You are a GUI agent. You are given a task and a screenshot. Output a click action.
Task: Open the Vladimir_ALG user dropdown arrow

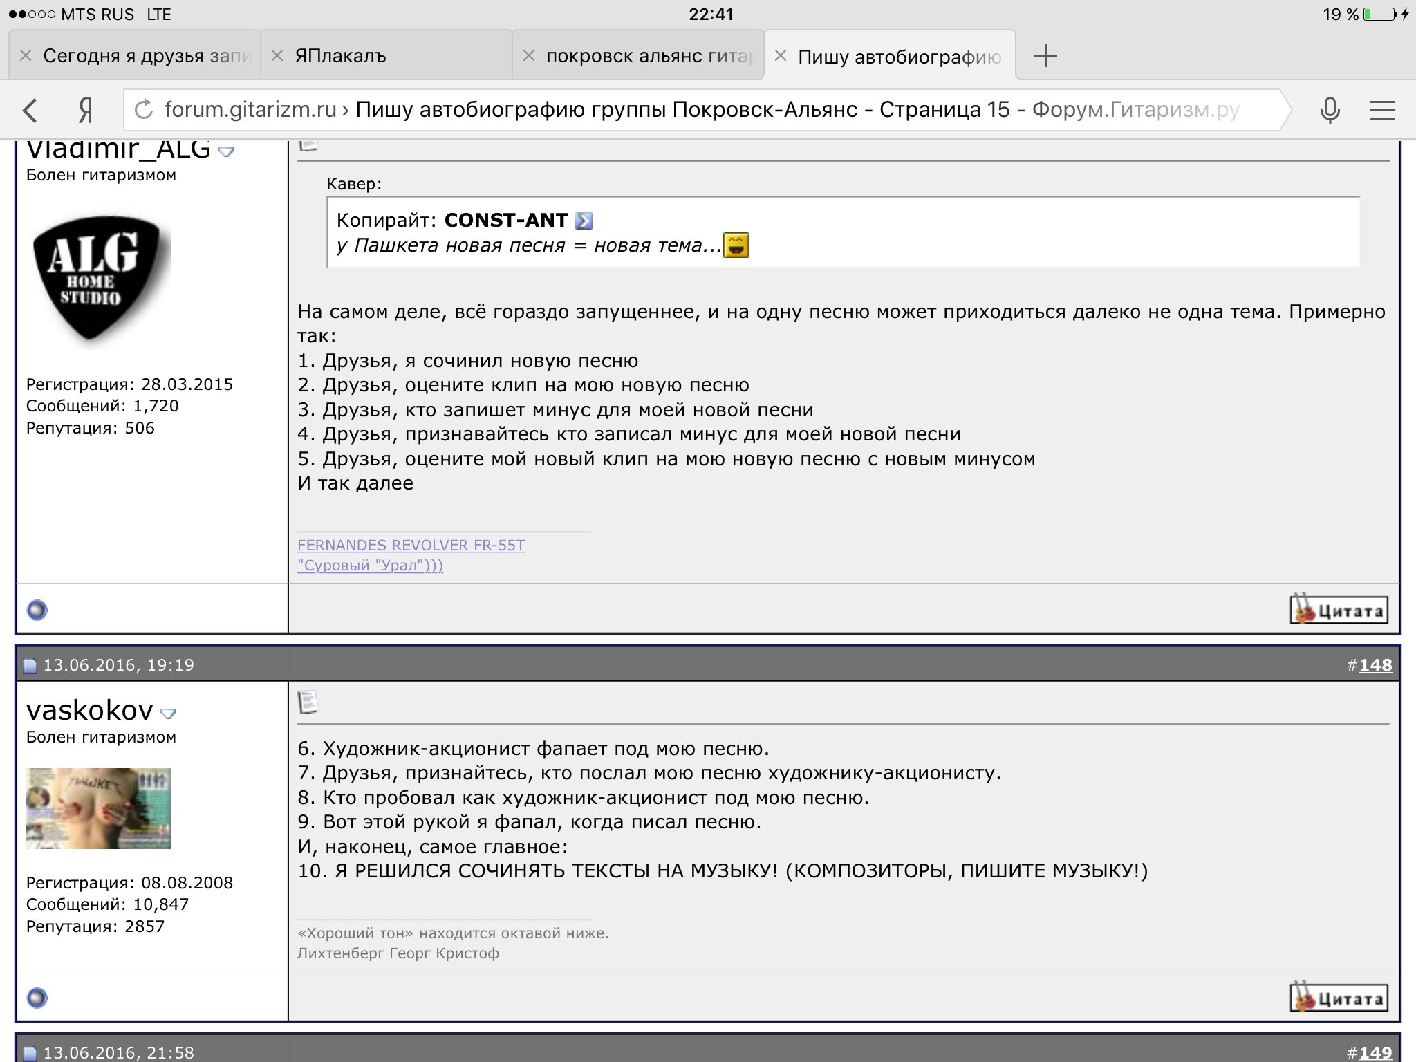tap(226, 151)
